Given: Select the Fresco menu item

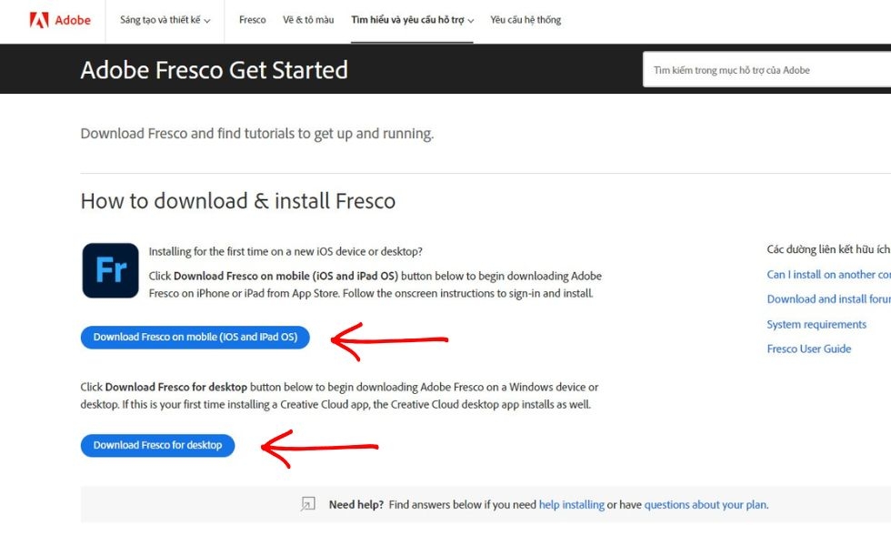Looking at the screenshot, I should (252, 19).
